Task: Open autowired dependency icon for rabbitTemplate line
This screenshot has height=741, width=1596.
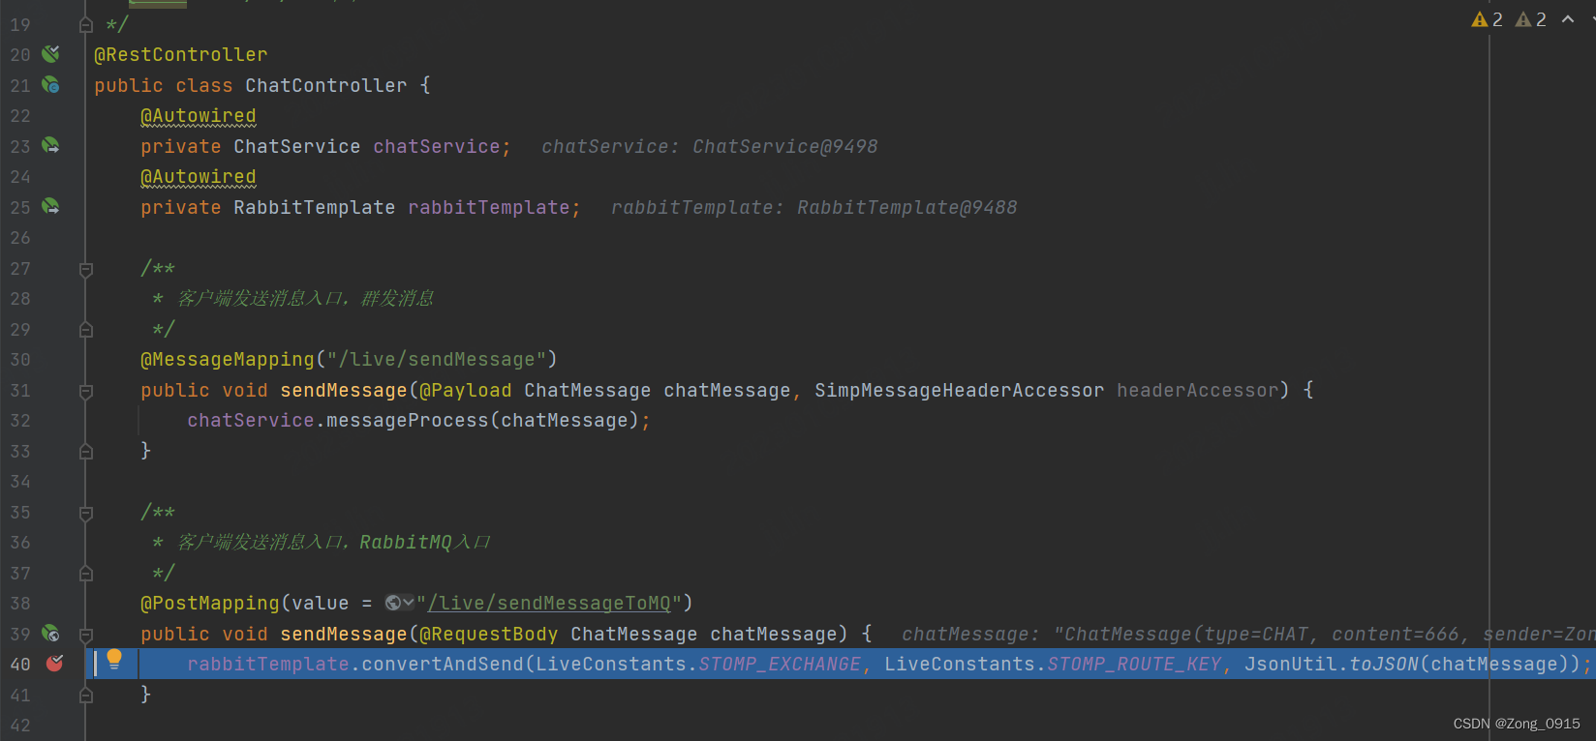Action: (50, 207)
